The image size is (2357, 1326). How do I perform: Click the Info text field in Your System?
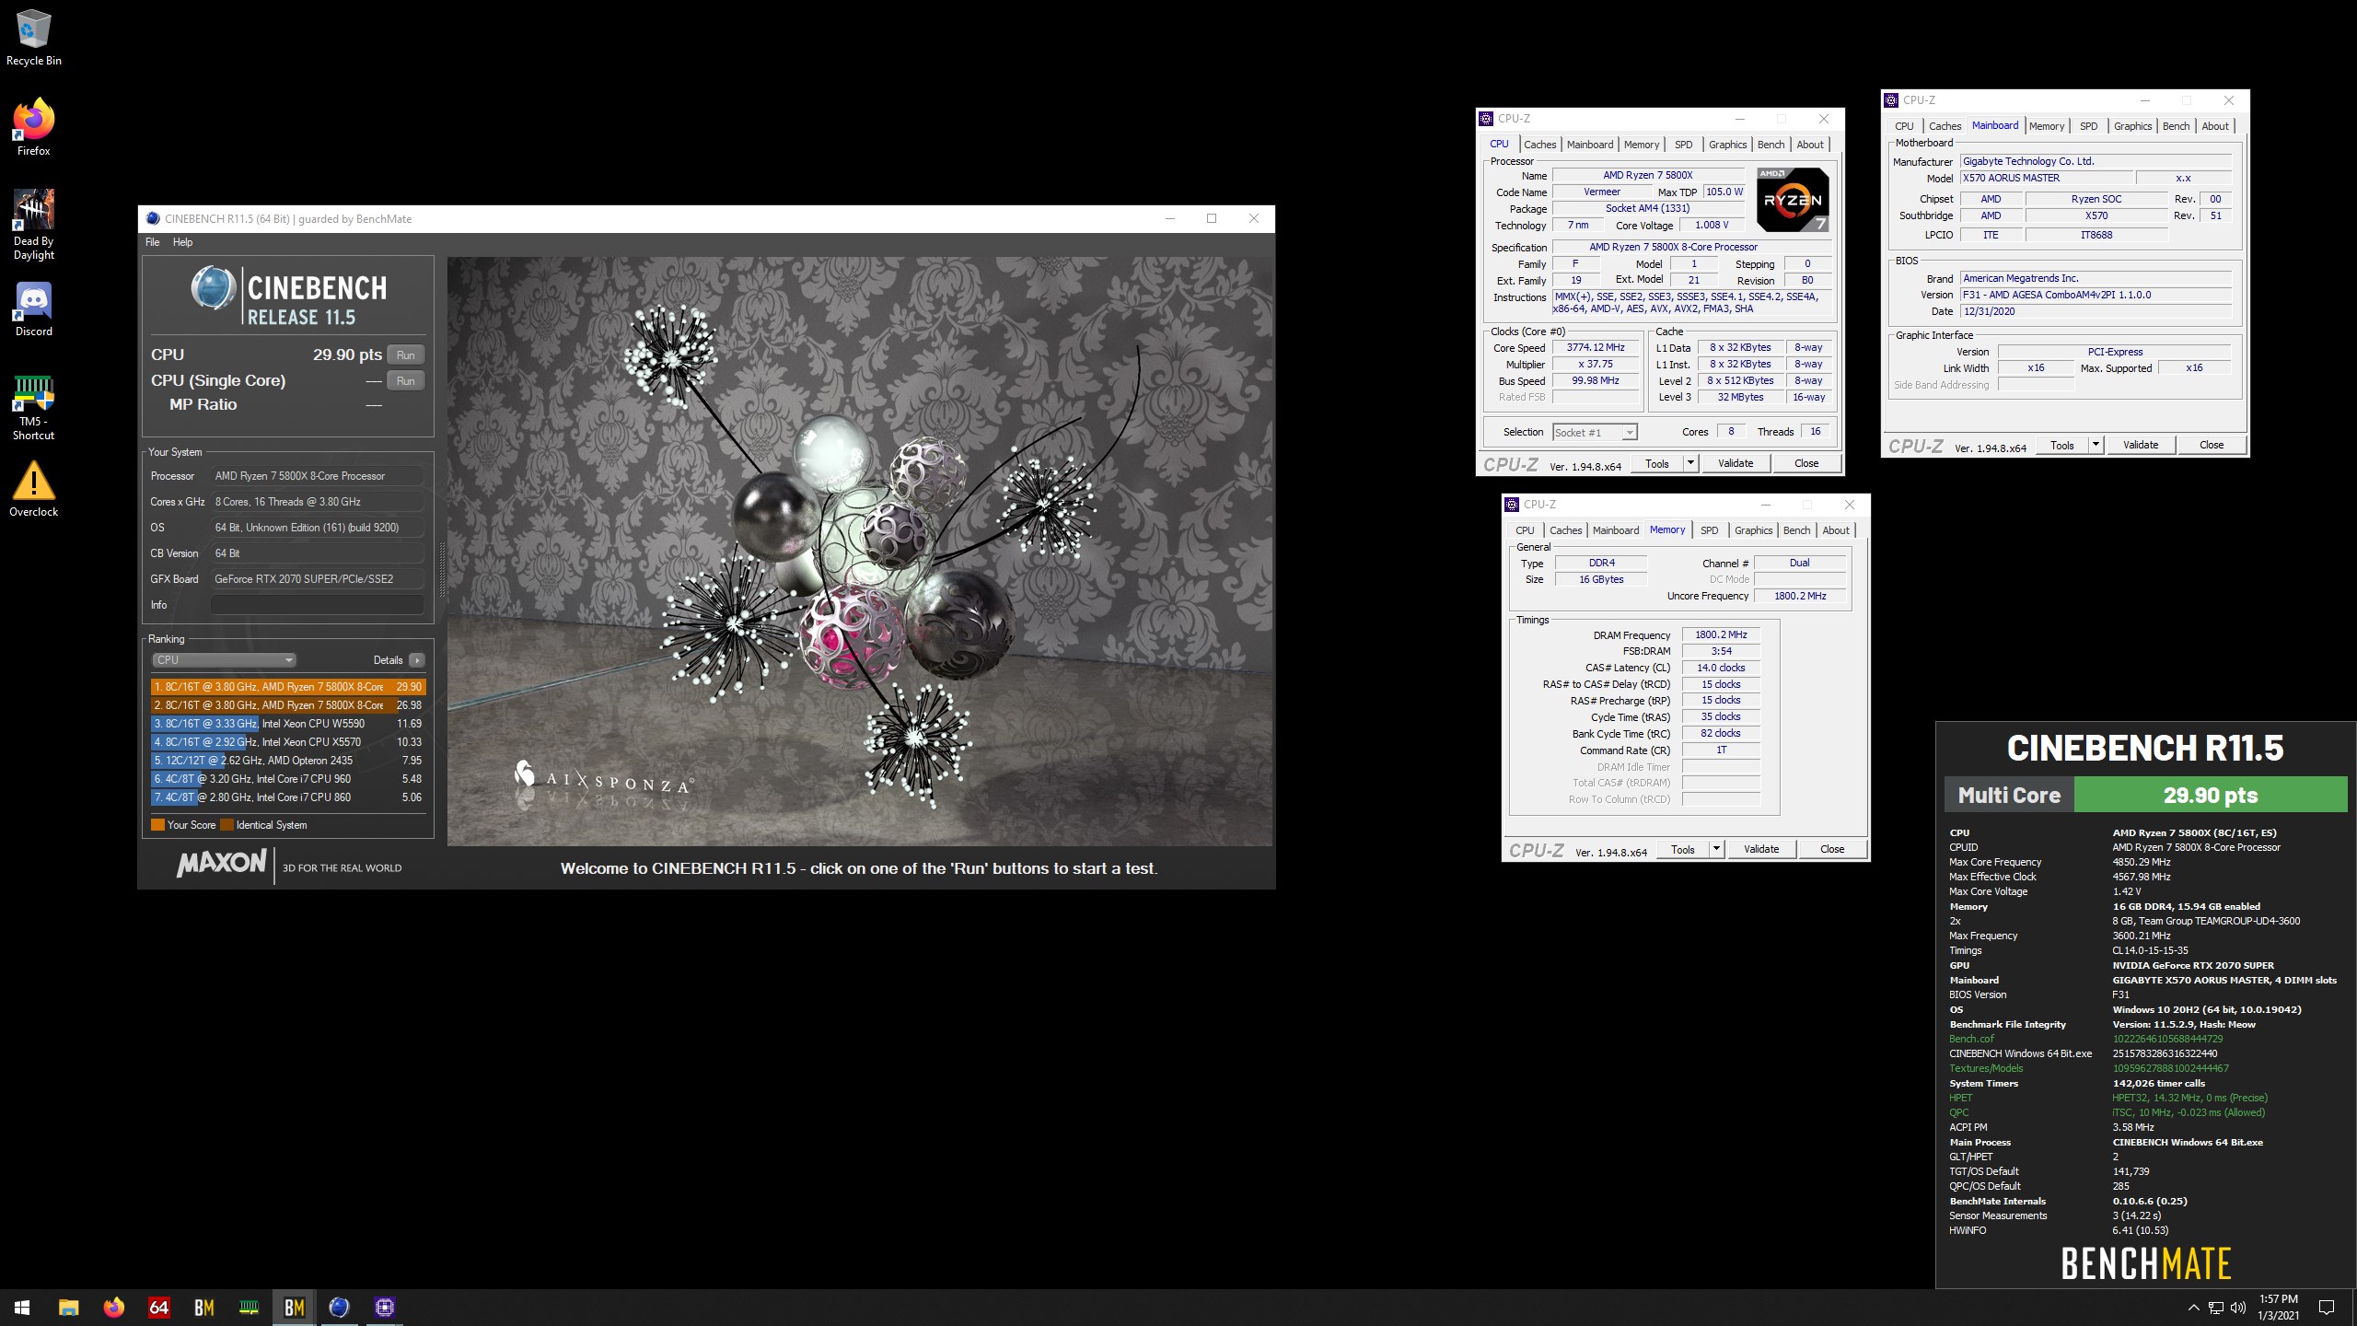pyautogui.click(x=317, y=605)
